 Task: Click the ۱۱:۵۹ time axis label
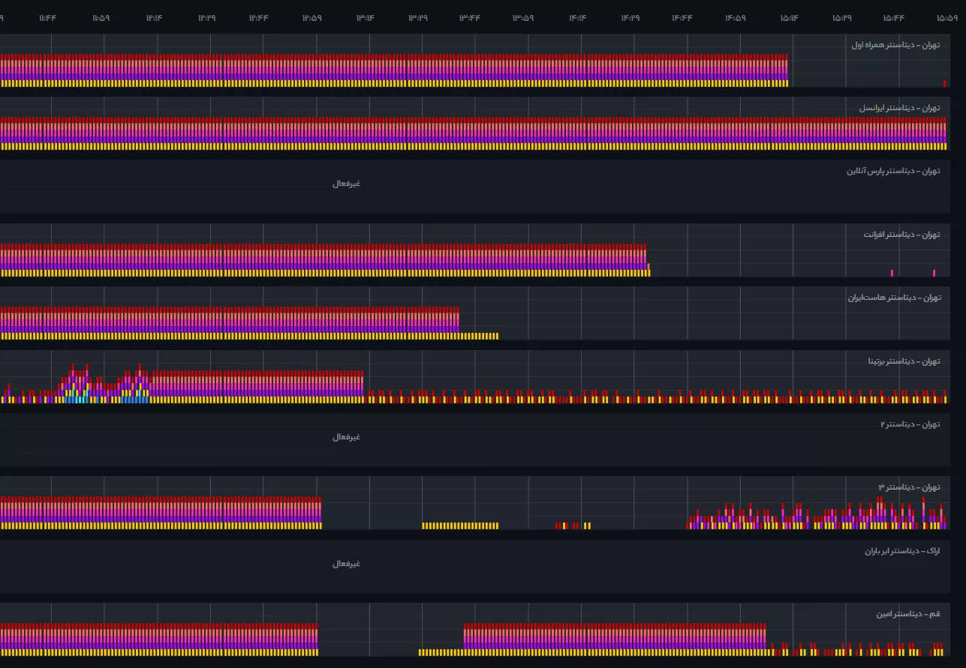coord(101,18)
